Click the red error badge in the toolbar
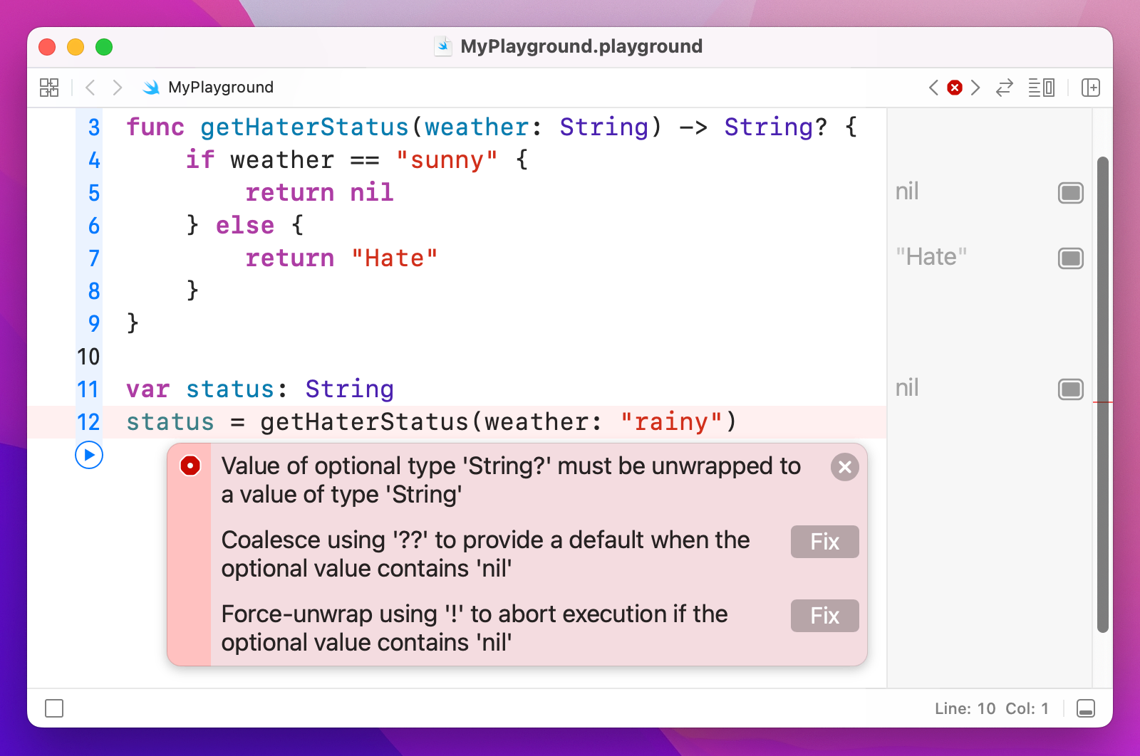The width and height of the screenshot is (1140, 756). [954, 88]
